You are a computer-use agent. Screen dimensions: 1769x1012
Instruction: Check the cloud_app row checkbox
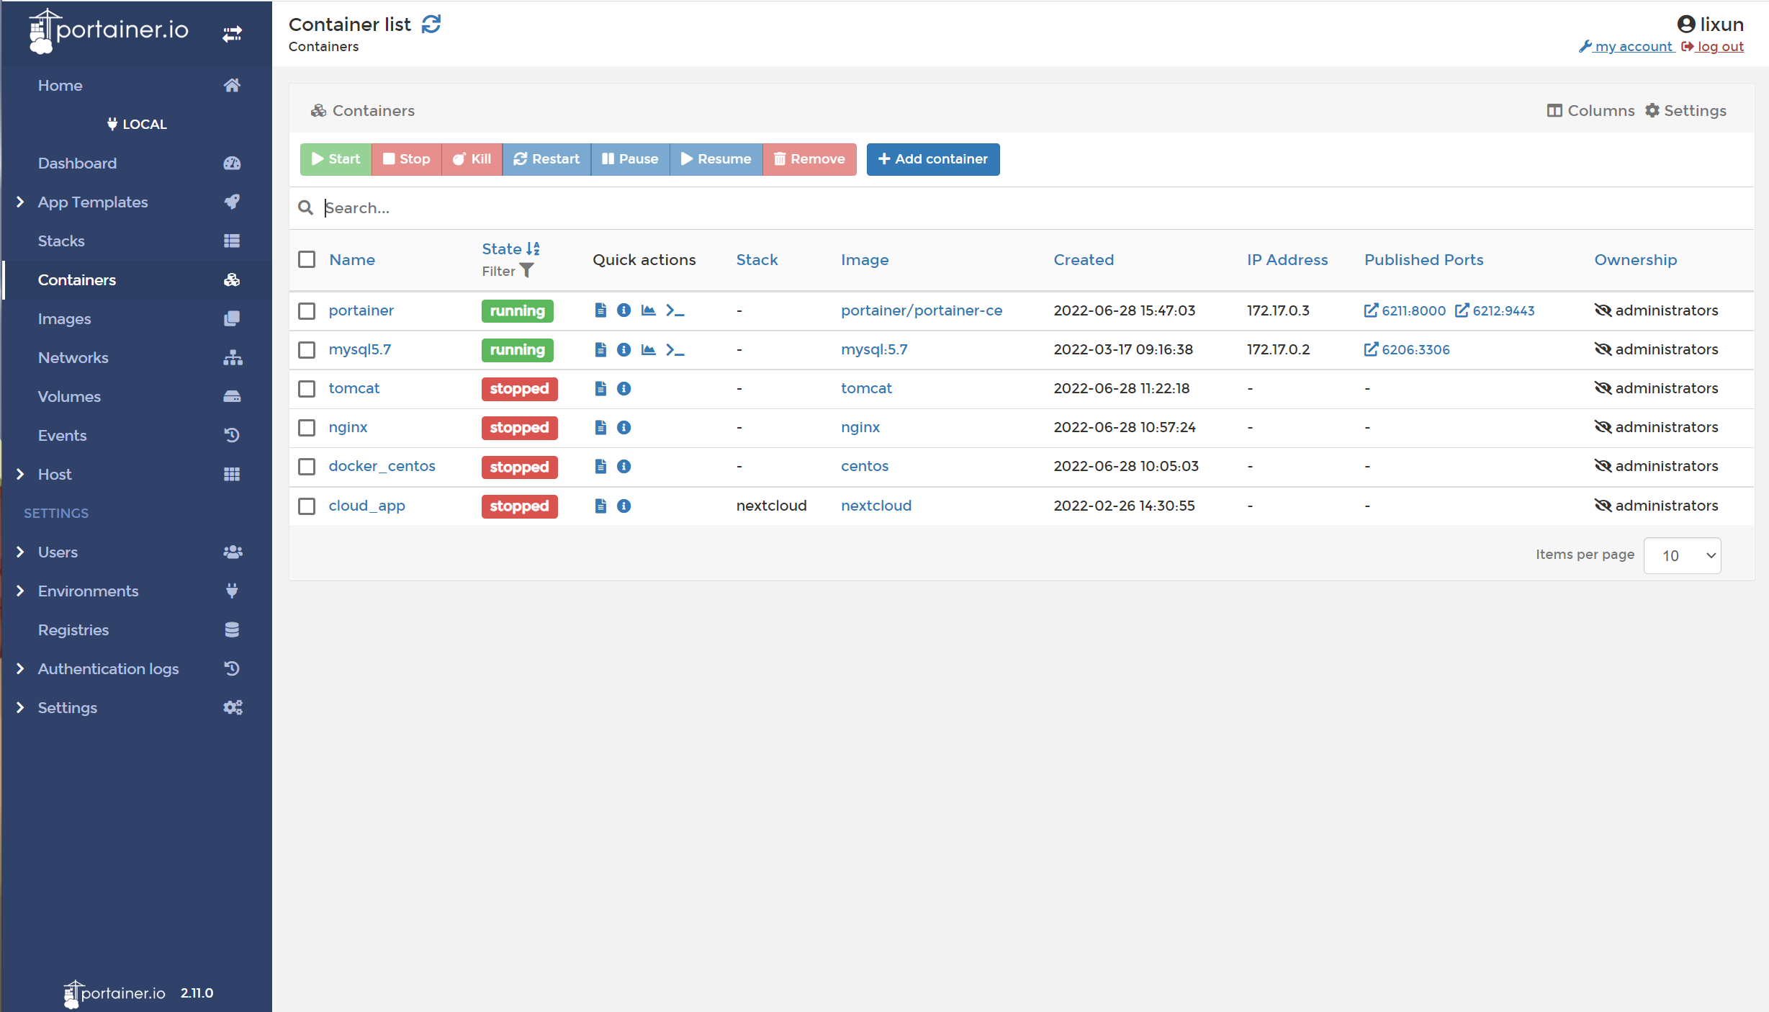click(x=307, y=506)
